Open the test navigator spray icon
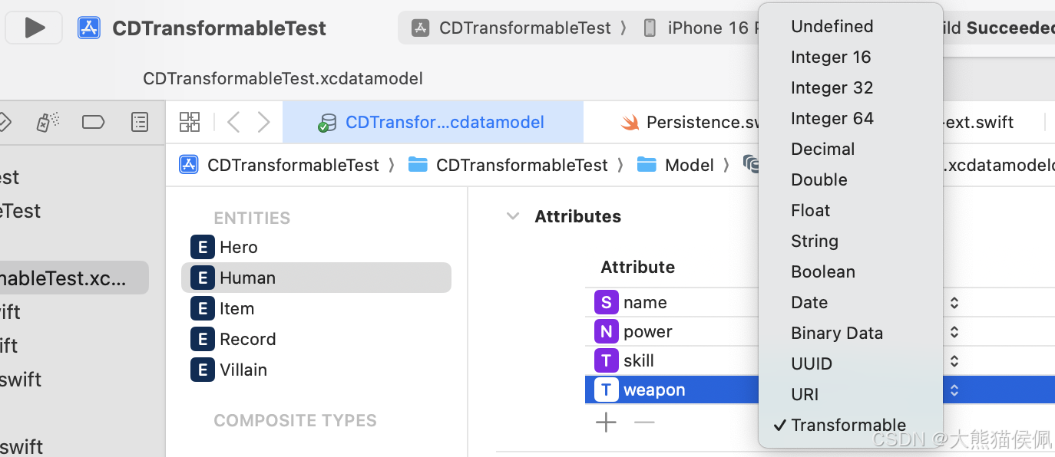Image resolution: width=1055 pixels, height=457 pixels. pyautogui.click(x=48, y=122)
